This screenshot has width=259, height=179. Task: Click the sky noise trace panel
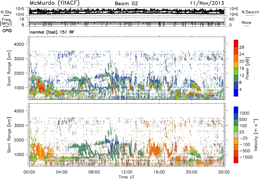(127, 12)
